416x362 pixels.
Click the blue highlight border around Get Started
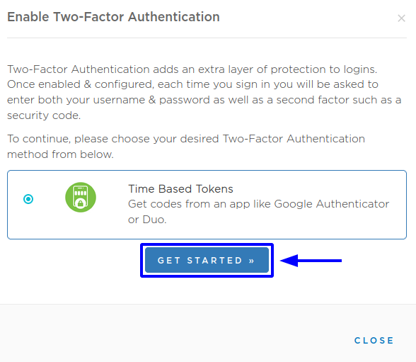point(207,244)
